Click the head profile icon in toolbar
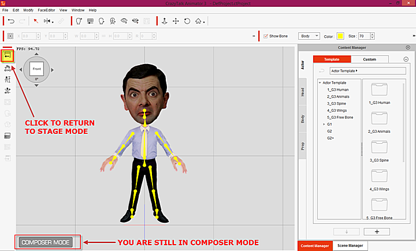The height and width of the screenshot is (251, 416). click(101, 21)
